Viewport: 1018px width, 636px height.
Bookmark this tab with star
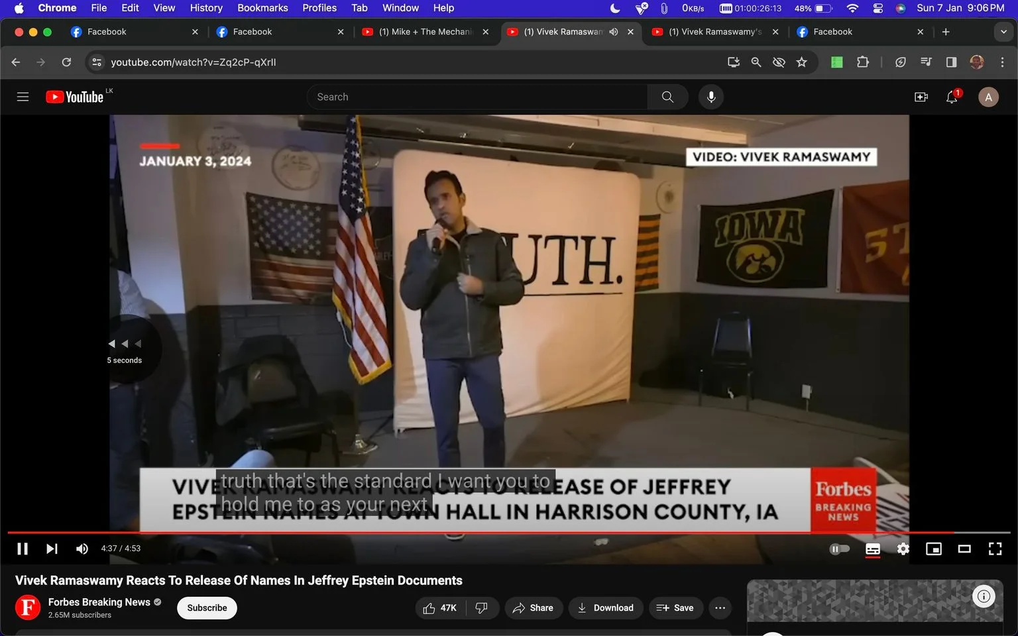point(802,62)
